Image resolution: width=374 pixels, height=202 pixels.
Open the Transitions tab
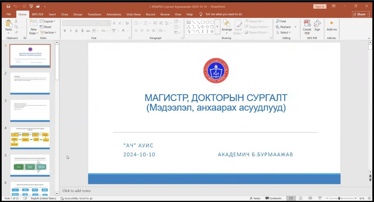click(x=94, y=14)
